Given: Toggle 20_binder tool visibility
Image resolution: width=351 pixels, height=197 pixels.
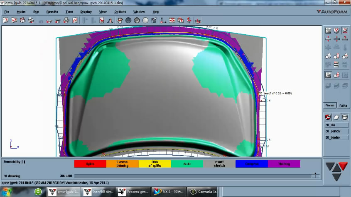Looking at the screenshot, I should 336,137.
